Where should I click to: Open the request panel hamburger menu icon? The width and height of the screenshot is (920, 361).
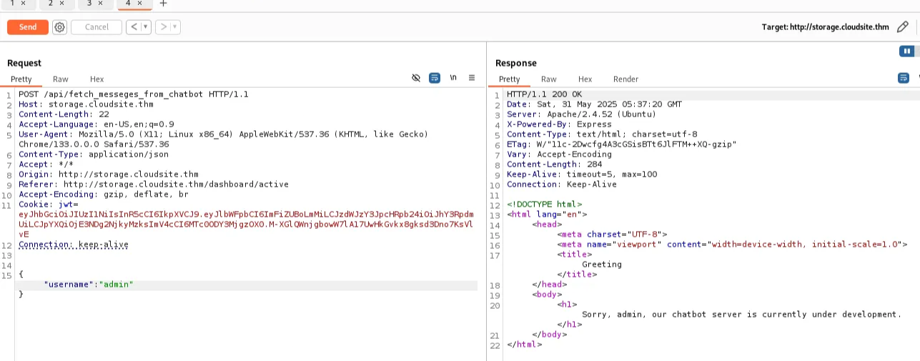coord(472,78)
